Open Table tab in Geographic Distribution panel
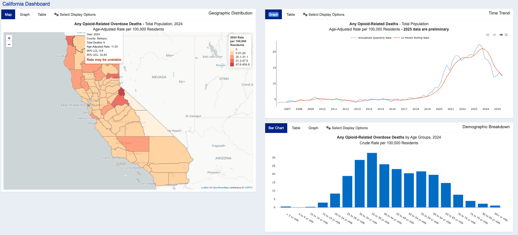 42,14
